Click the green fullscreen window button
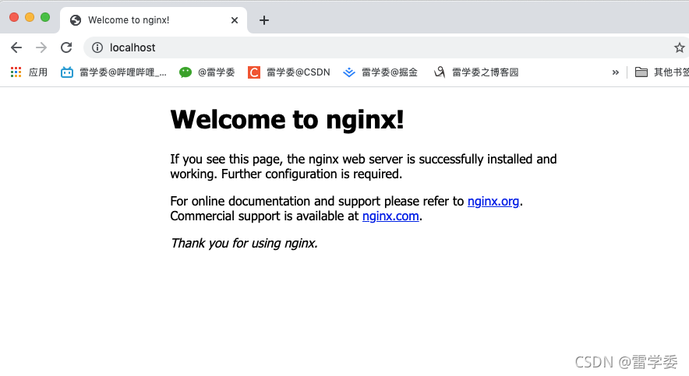The image size is (689, 376). (x=45, y=17)
